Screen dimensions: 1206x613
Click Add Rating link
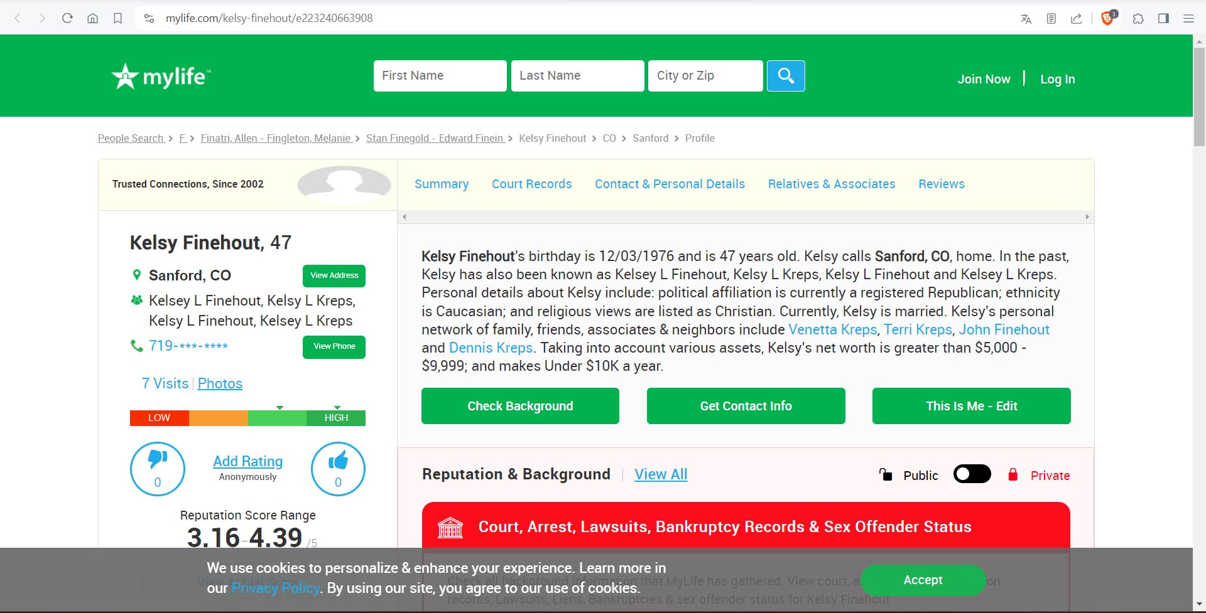(x=247, y=461)
